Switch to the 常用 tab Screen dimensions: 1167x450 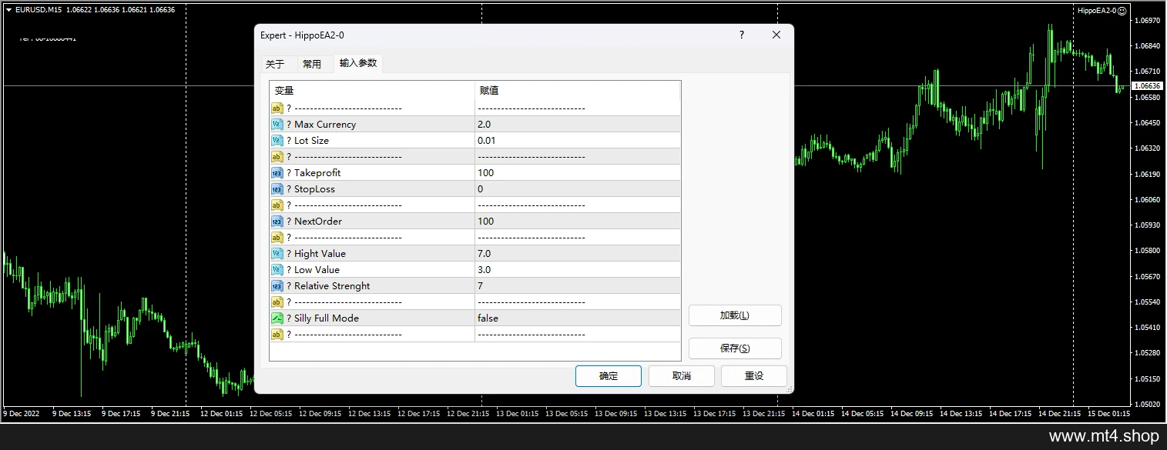click(312, 65)
